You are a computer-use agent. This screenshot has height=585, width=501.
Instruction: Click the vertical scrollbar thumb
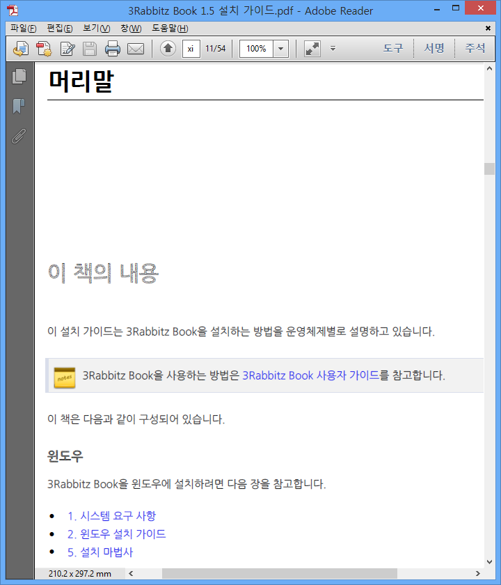(x=489, y=169)
